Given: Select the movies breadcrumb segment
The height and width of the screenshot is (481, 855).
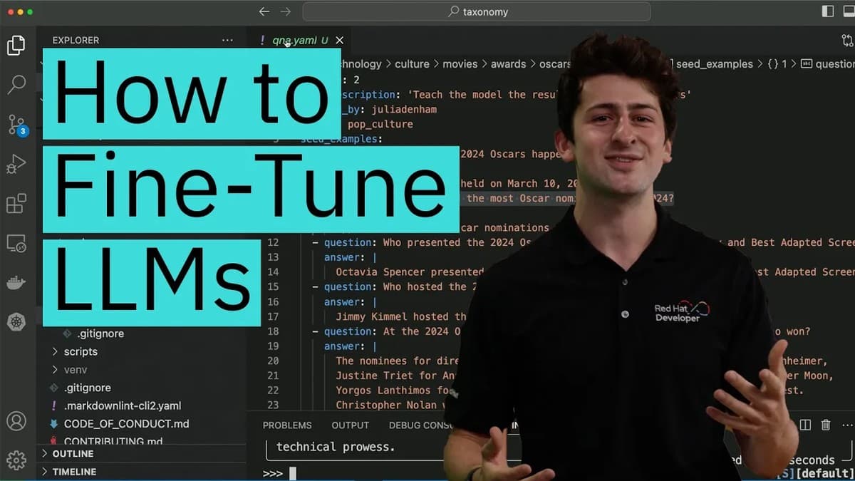Looking at the screenshot, I should 460,64.
